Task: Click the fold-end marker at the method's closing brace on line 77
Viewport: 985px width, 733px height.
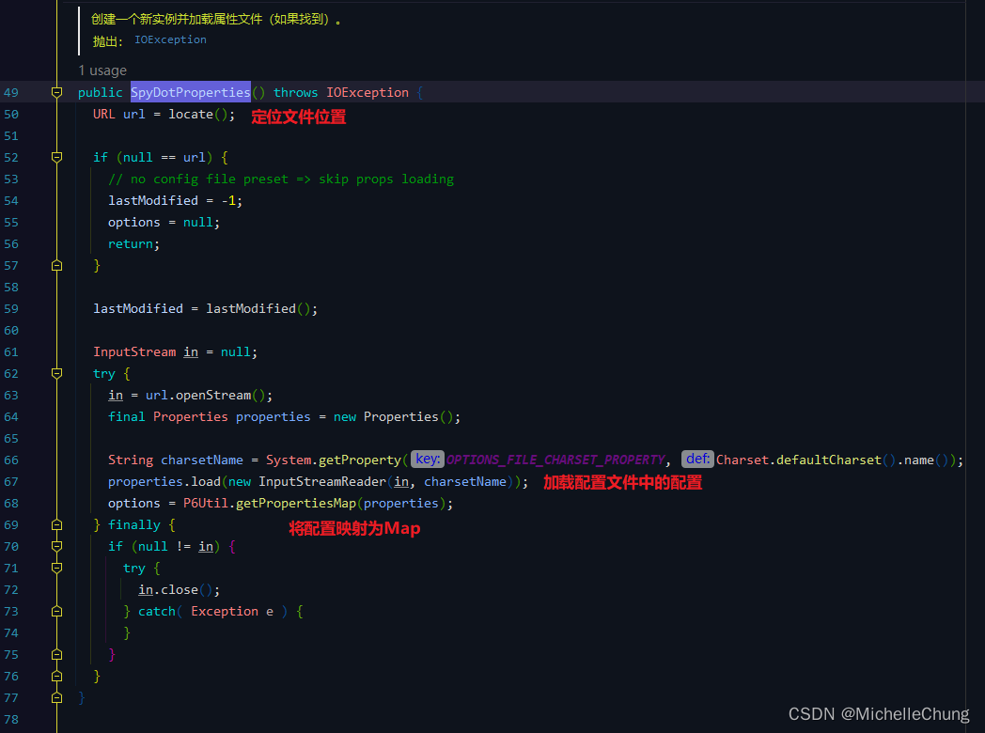Action: (56, 696)
